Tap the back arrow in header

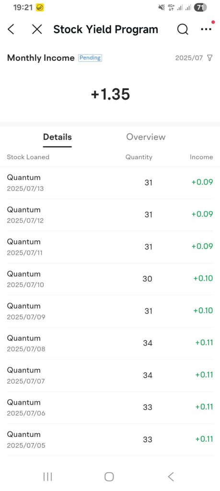point(11,29)
